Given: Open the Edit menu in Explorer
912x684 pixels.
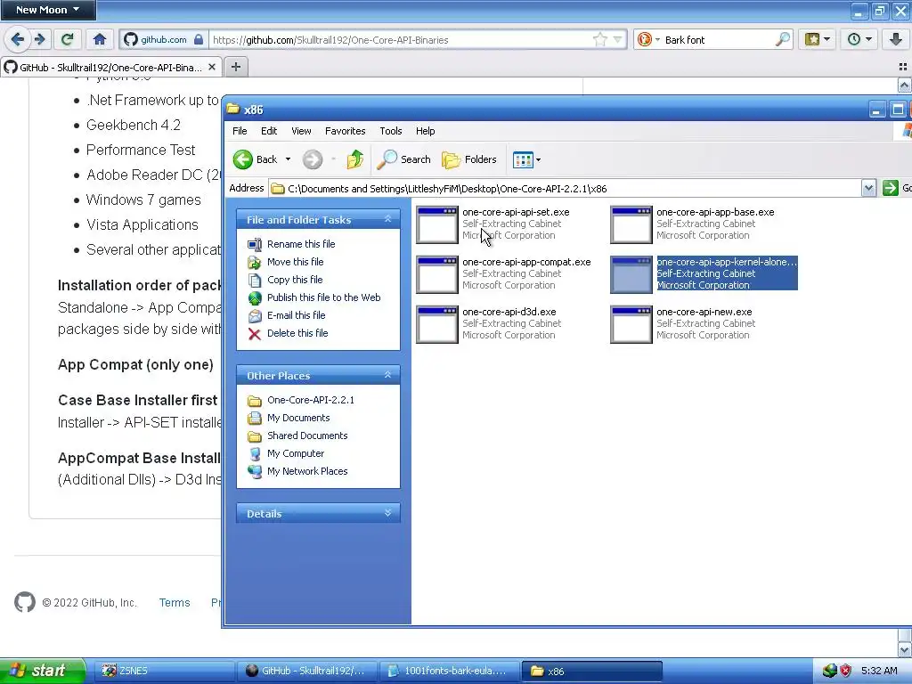Looking at the screenshot, I should coord(269,131).
